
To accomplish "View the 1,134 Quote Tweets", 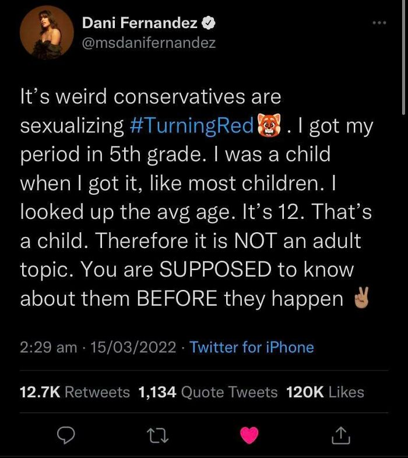I will (208, 392).
